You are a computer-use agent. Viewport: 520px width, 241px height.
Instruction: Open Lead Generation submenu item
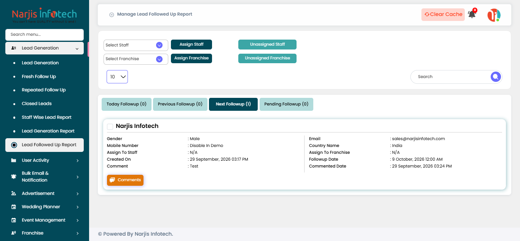pyautogui.click(x=40, y=63)
